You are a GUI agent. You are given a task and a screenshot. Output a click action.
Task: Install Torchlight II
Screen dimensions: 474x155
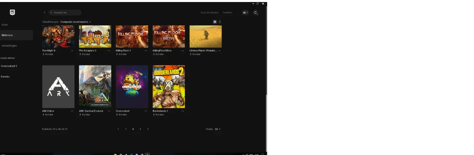tap(48, 54)
